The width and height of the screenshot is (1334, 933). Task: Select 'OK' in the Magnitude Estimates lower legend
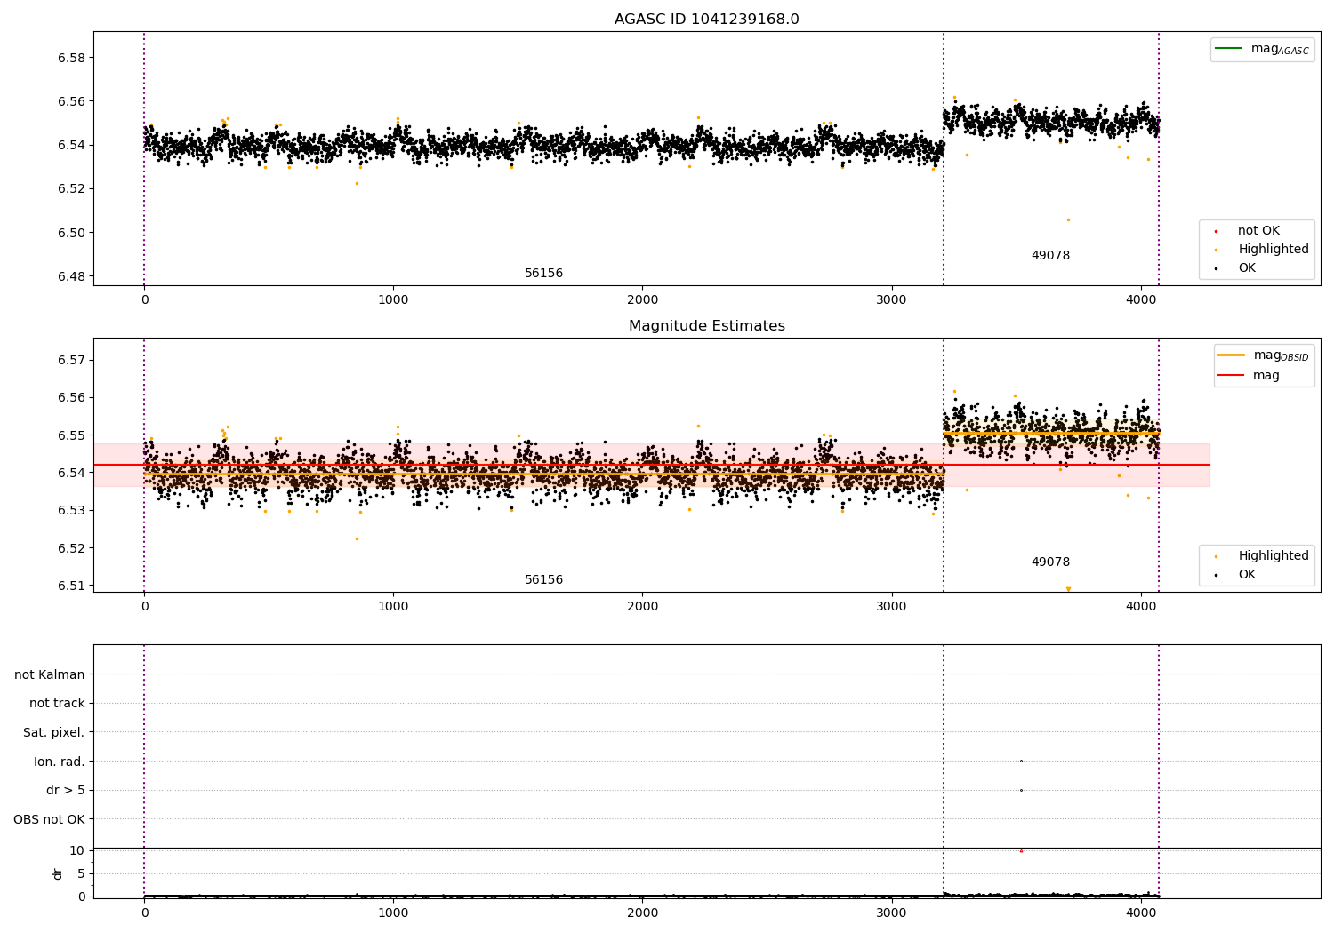1247,575
